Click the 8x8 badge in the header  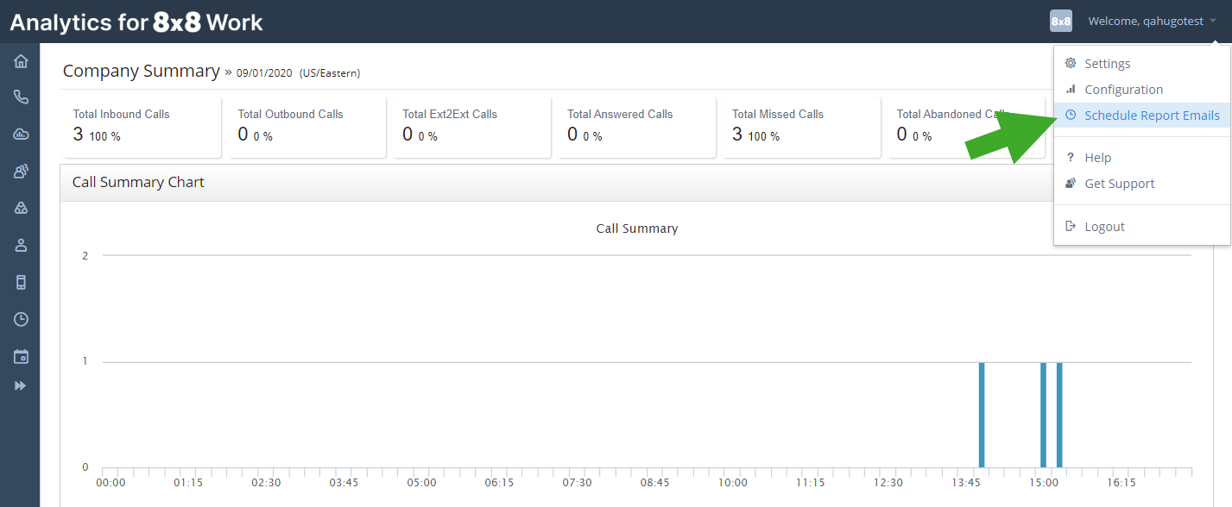[x=1060, y=20]
